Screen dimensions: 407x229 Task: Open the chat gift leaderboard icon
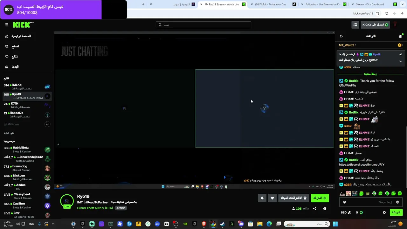click(401, 36)
